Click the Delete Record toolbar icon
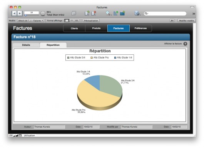This screenshot has height=148, width=204. pyautogui.click(x=94, y=13)
